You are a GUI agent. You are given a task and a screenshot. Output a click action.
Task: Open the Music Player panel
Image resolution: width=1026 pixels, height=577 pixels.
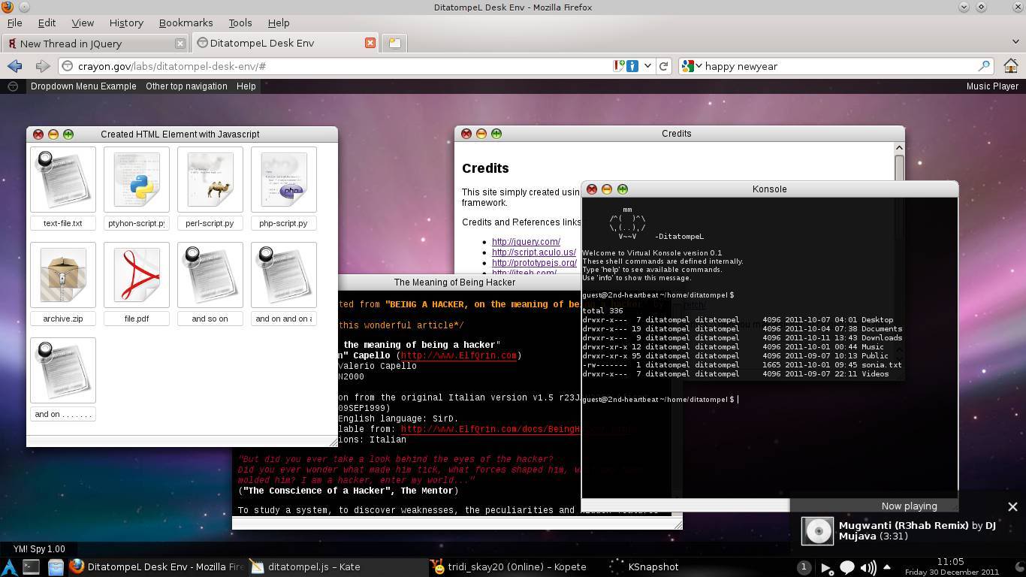[992, 86]
